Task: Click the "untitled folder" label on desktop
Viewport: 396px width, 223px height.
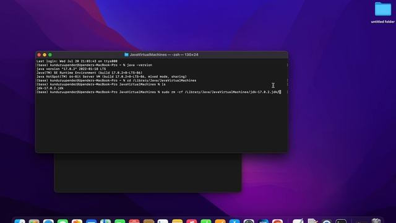Action: click(383, 22)
